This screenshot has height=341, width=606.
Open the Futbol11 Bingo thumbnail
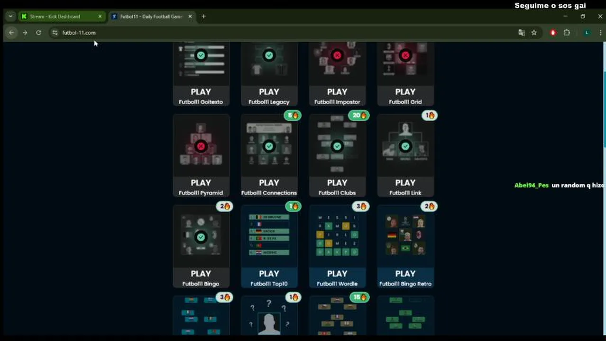(201, 237)
